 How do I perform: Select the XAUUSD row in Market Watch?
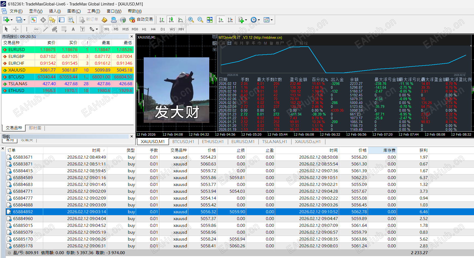click(17, 70)
